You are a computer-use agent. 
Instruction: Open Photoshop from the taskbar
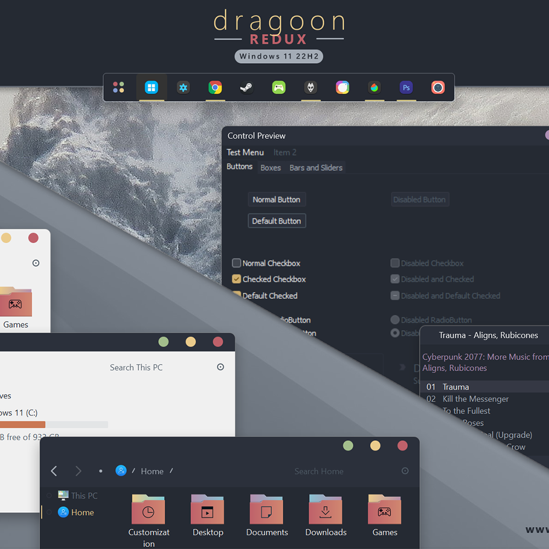click(x=406, y=88)
